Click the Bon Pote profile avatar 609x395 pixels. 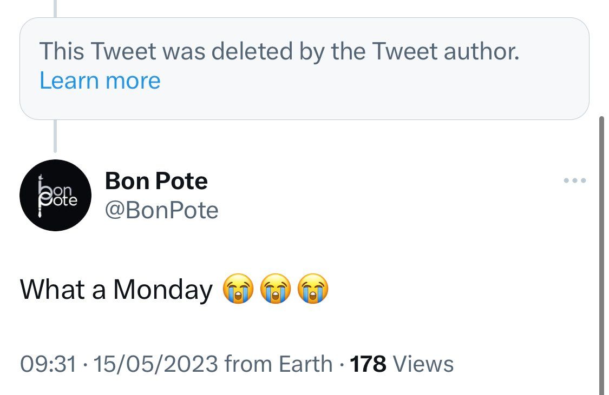[x=56, y=196]
